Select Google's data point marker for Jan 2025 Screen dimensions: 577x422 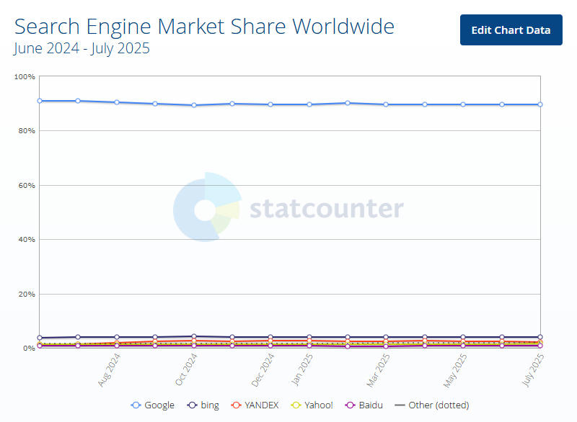tap(309, 104)
